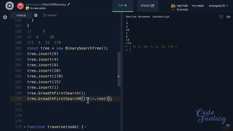Toggle the files panel icon beside main.js
Screen dimensions: 233x131
click(36, 15)
